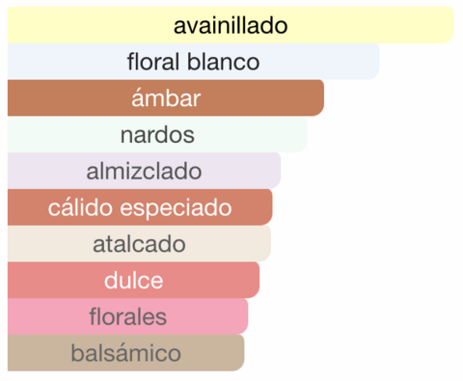Viewport: 463px width, 381px height.
Task: Select the atalcado accord bar
Action: point(139,244)
